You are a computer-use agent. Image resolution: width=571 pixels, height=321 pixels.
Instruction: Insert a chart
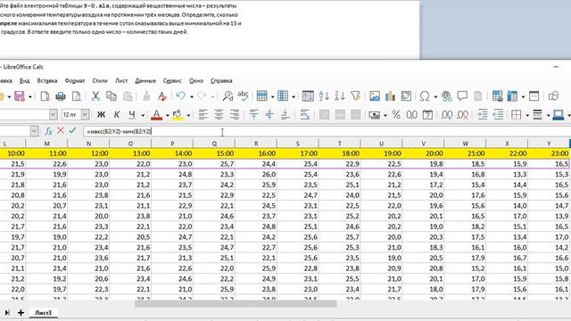pos(390,96)
